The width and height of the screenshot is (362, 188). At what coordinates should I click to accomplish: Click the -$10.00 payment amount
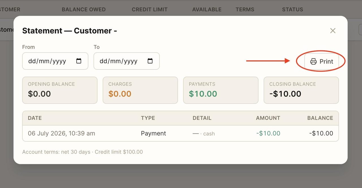pyautogui.click(x=268, y=133)
